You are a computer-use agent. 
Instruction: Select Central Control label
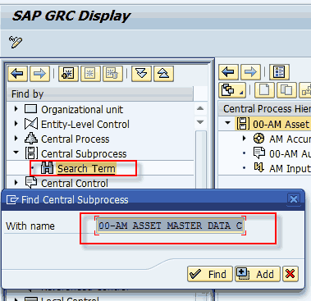click(x=75, y=184)
